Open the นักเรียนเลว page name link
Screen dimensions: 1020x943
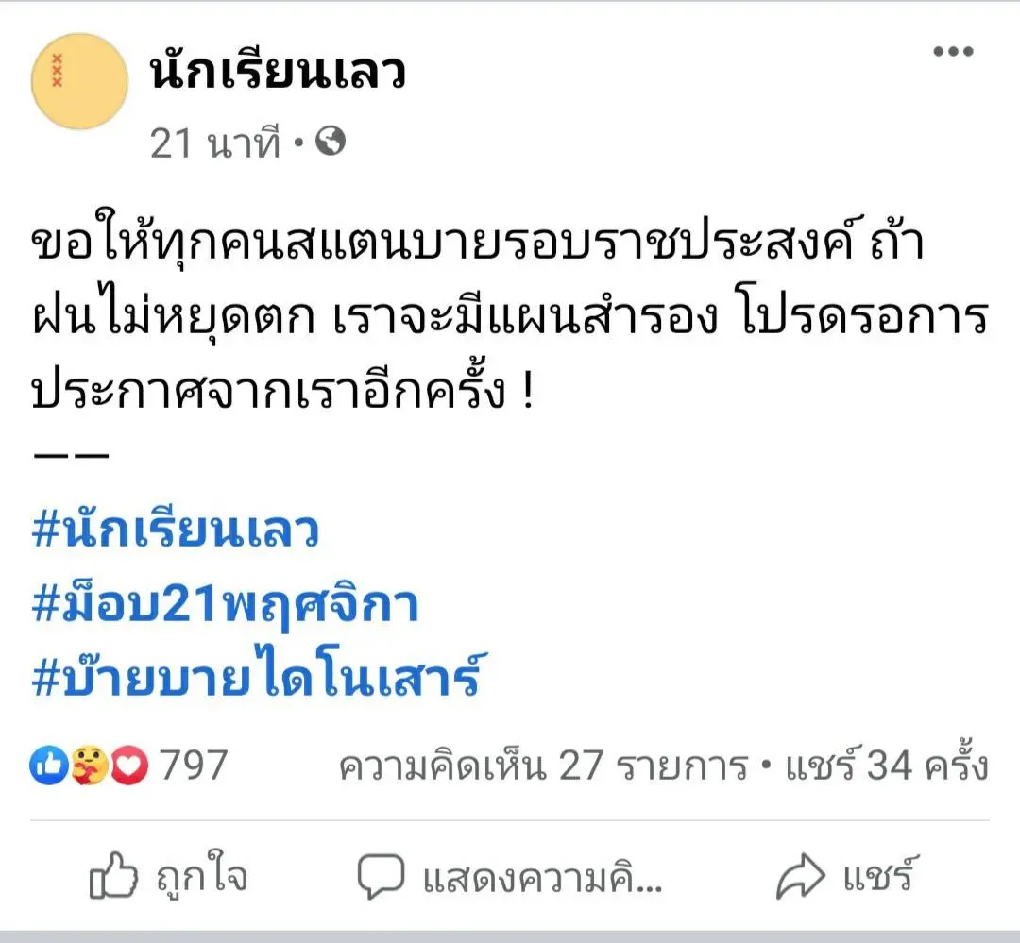[278, 73]
